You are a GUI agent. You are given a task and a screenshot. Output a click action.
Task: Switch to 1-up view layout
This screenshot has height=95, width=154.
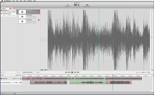coord(75,5)
